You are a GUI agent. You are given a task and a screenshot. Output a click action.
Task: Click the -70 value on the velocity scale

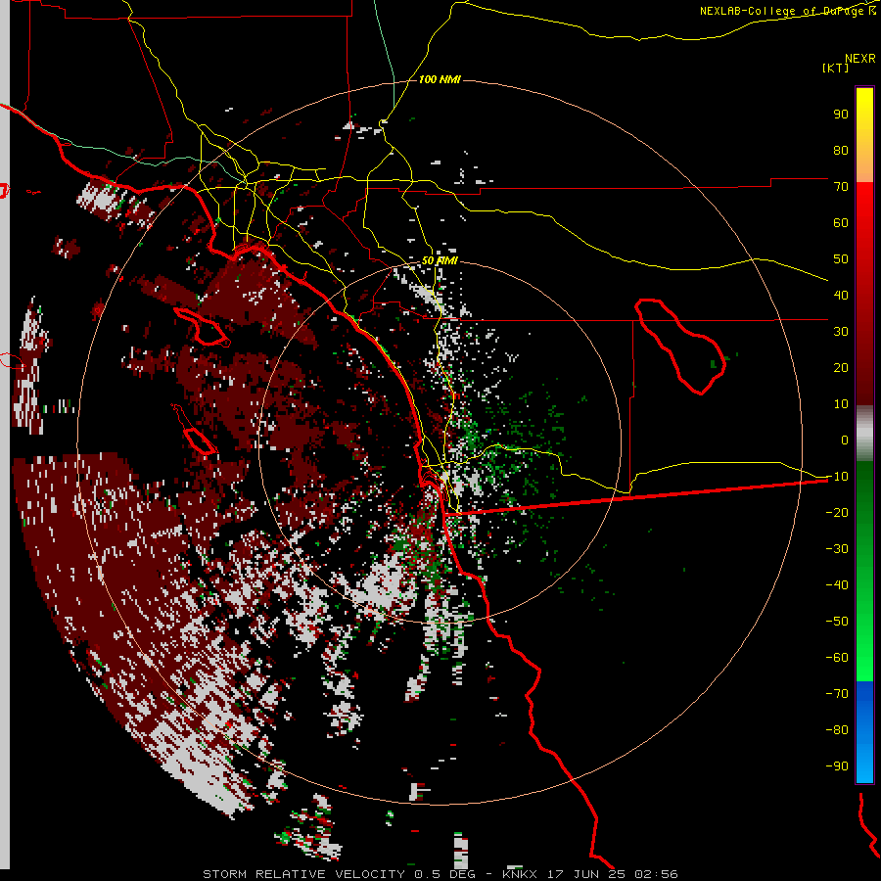pos(837,693)
